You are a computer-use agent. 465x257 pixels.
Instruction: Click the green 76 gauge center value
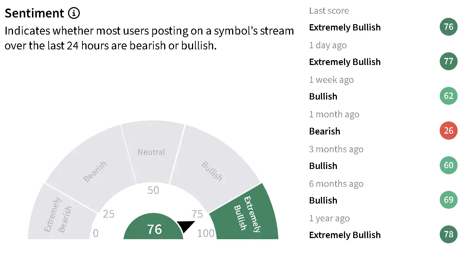[x=154, y=229]
